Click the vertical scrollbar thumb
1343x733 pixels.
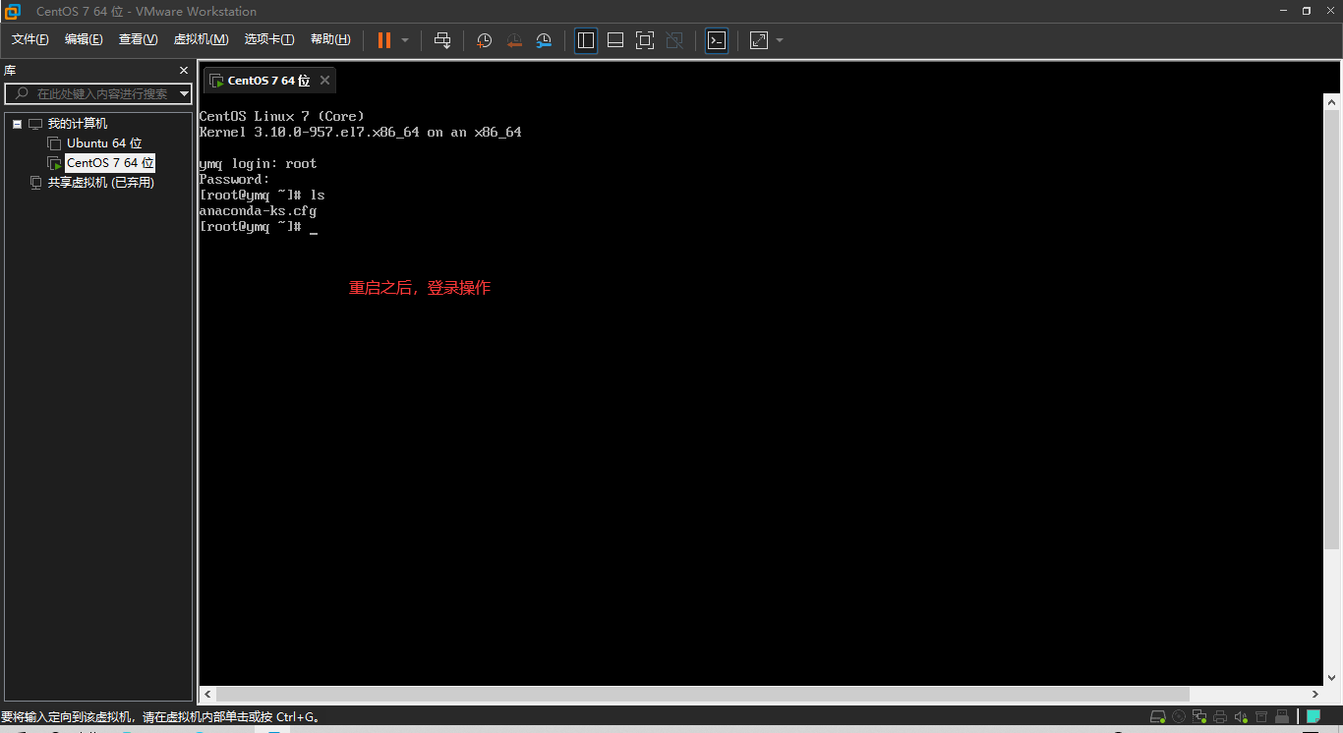pyautogui.click(x=1332, y=329)
